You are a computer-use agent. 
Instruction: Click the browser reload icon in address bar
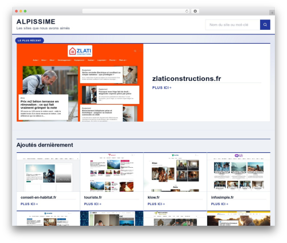point(187,11)
